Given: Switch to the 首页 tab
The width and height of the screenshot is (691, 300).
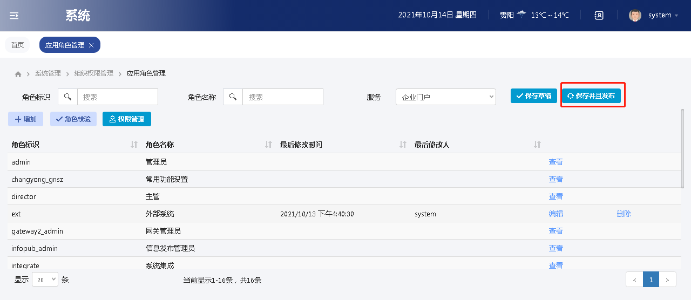Looking at the screenshot, I should click(17, 45).
